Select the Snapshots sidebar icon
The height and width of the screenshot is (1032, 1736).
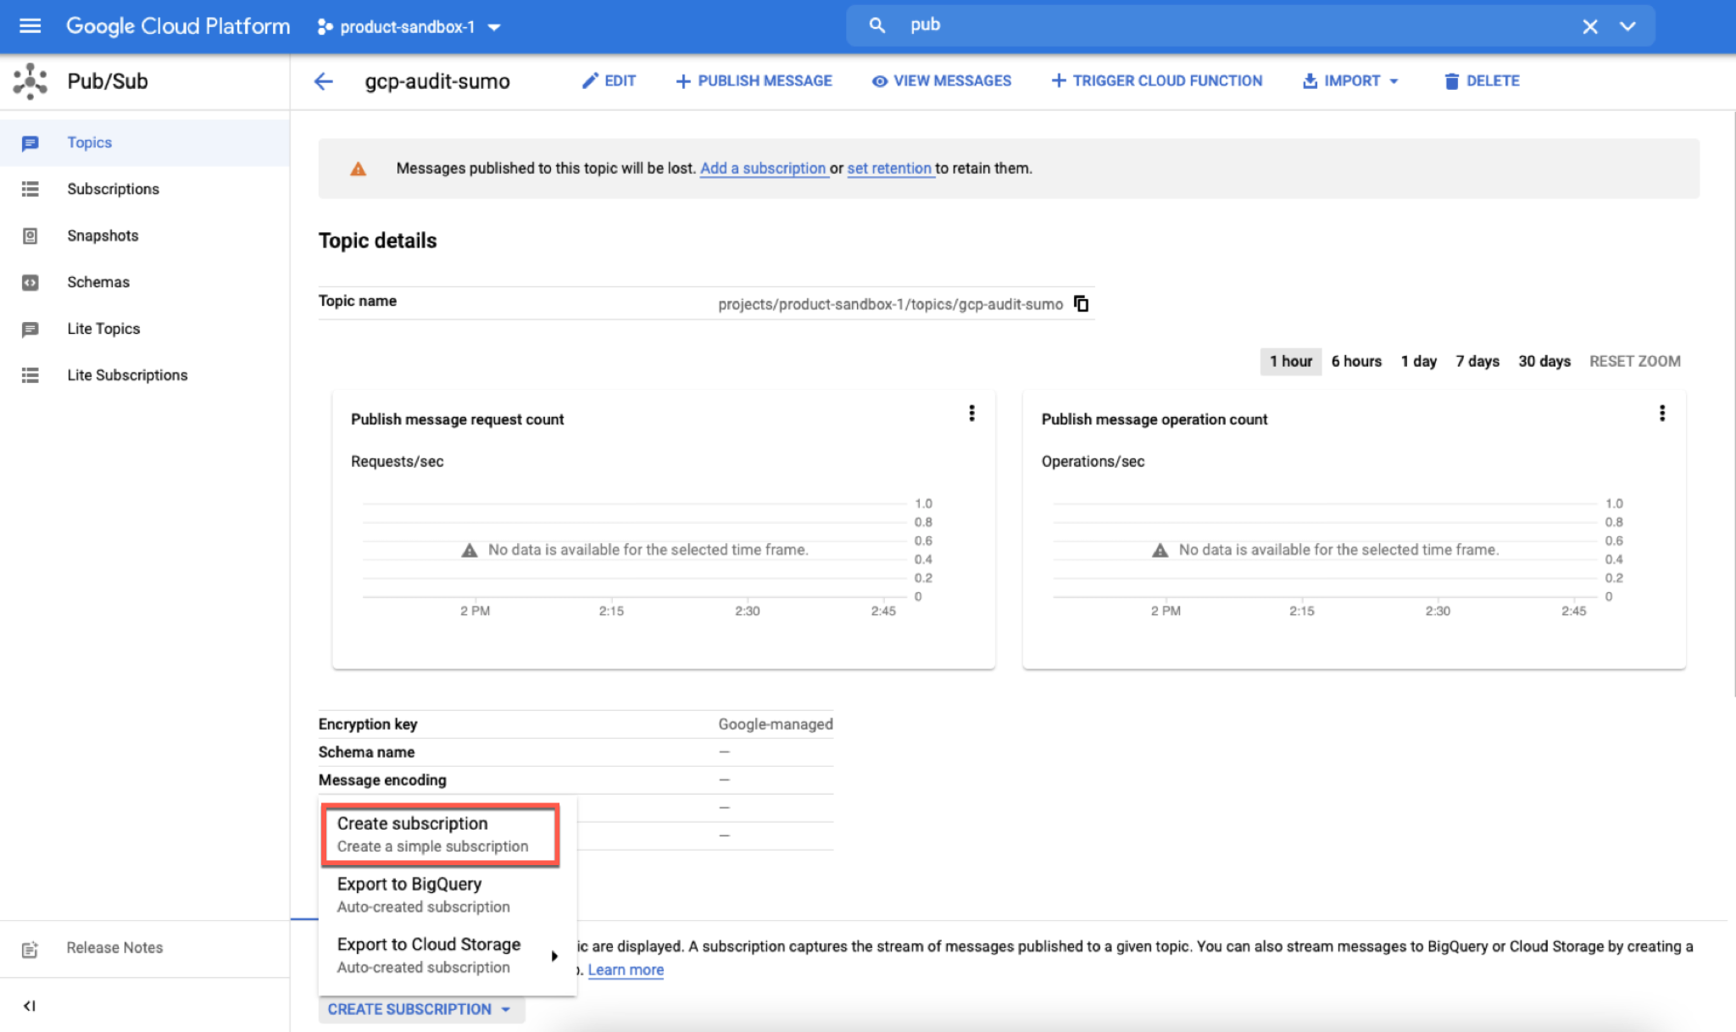click(31, 235)
